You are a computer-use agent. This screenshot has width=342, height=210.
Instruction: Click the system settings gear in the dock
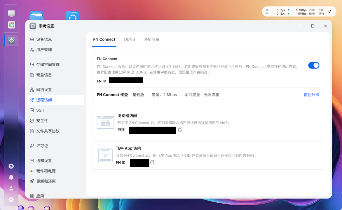pos(11,40)
